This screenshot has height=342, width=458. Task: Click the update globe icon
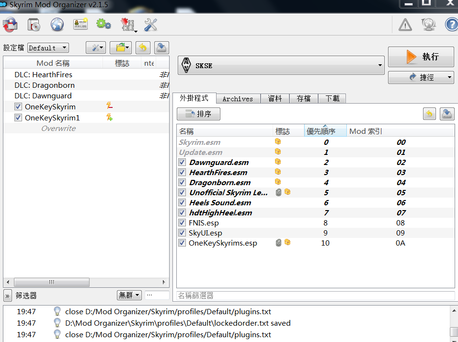(428, 24)
